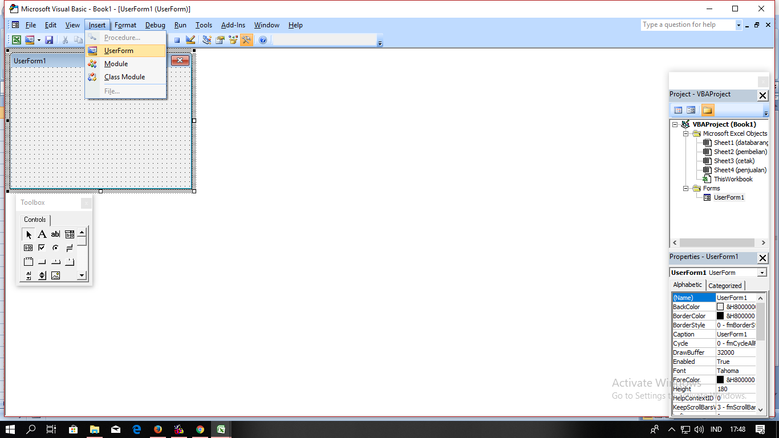Click the BorderColor property black swatch
This screenshot has height=438, width=779.
click(x=720, y=316)
